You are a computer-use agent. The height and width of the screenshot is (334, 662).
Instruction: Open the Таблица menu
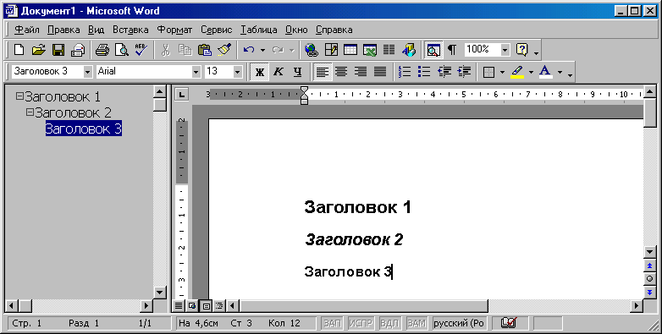click(259, 30)
